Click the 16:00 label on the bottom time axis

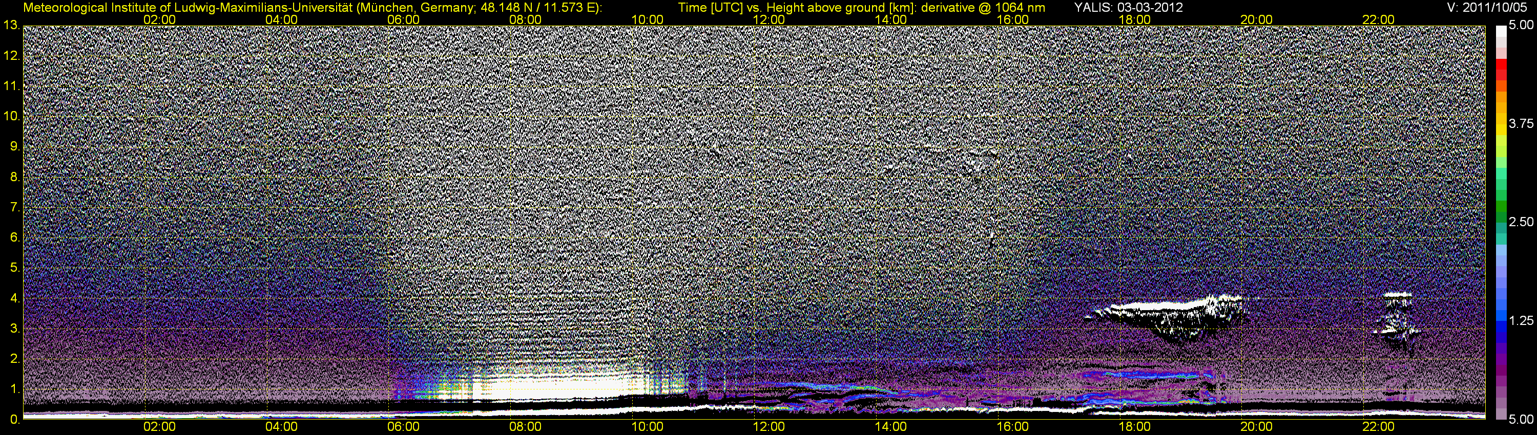coord(1012,427)
